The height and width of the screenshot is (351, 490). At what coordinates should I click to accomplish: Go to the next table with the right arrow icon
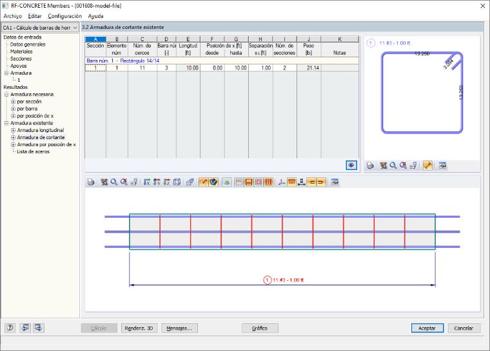[39, 328]
